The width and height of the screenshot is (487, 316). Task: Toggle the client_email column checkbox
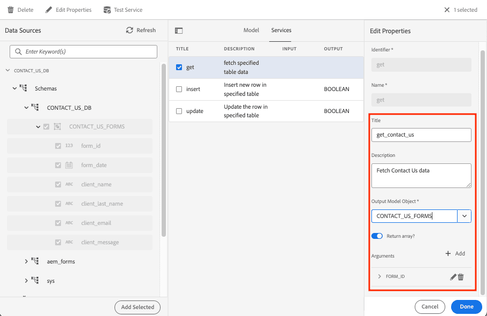(x=58, y=223)
